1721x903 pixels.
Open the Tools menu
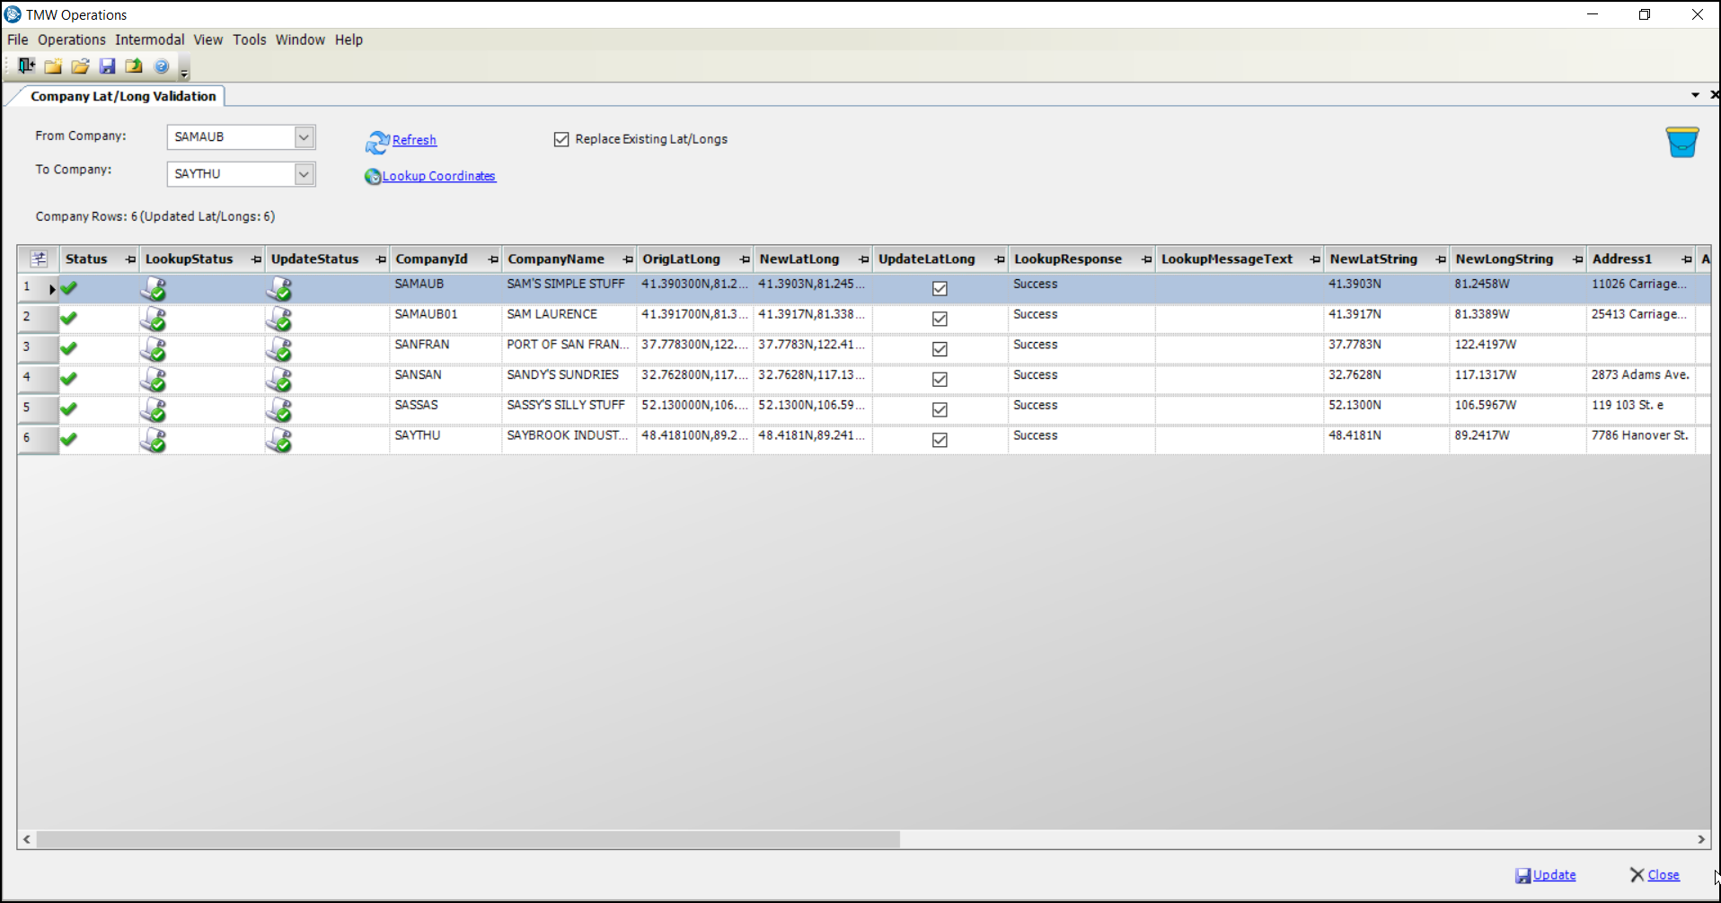(249, 39)
